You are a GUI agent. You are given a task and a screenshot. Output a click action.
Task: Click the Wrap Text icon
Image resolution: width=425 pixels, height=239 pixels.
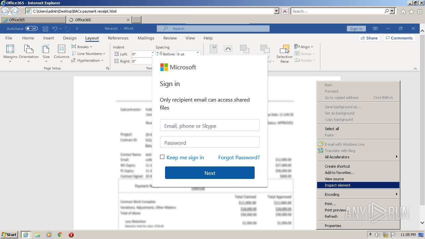pyautogui.click(x=228, y=49)
